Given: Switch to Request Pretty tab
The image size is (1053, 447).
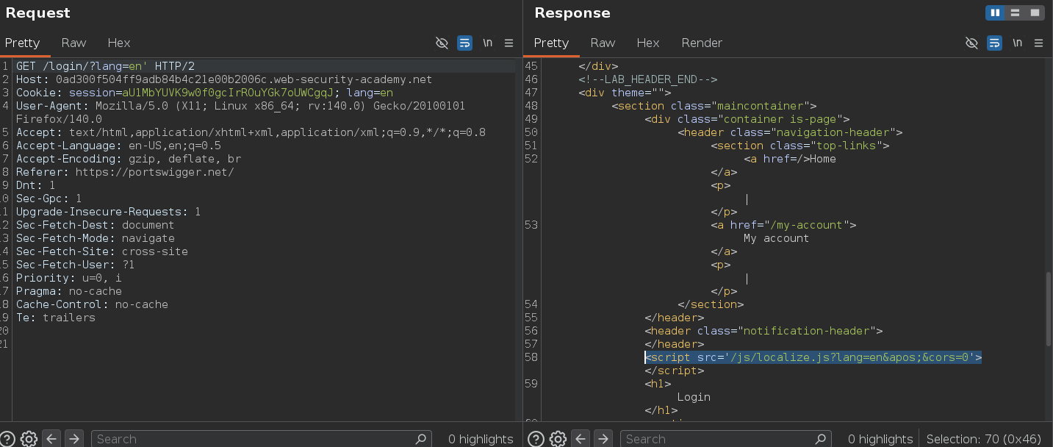Looking at the screenshot, I should tap(22, 43).
